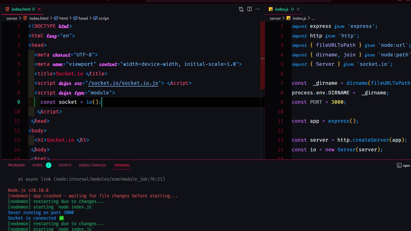
Task: Click the HTML file icon in breadcrumbs
Action: pos(25,18)
